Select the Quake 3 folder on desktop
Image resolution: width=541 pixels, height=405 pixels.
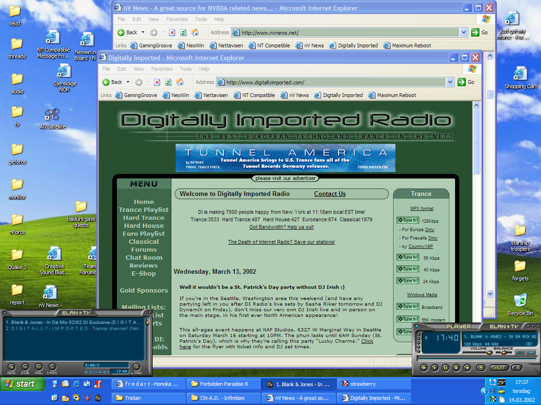(x=17, y=259)
